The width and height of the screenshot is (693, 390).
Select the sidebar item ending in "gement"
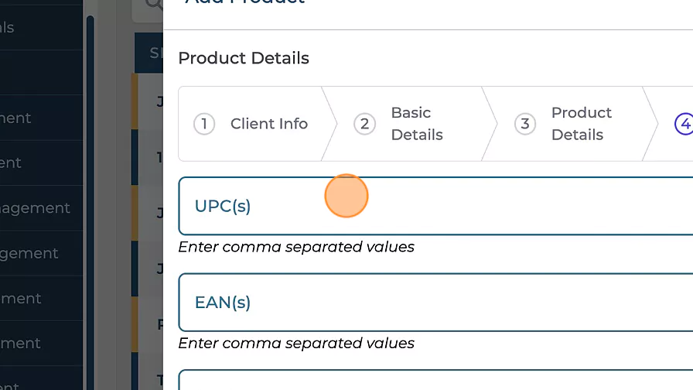[x=29, y=253]
